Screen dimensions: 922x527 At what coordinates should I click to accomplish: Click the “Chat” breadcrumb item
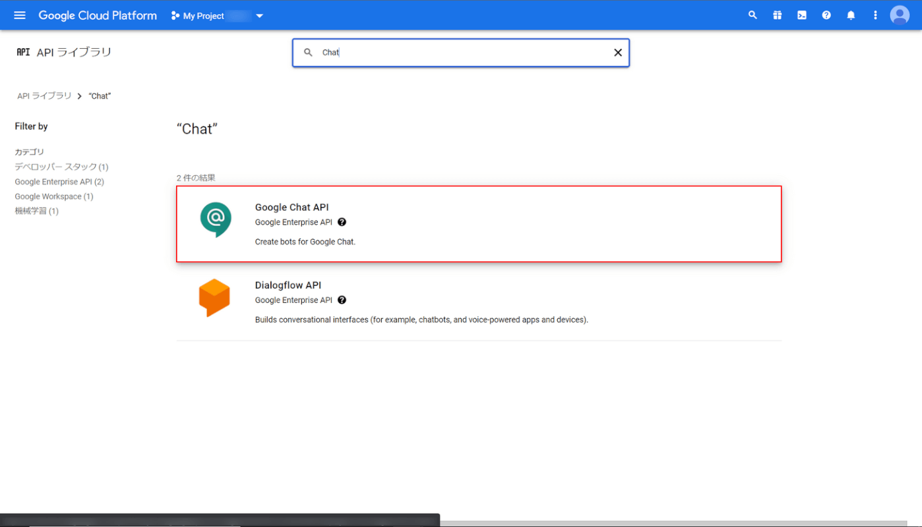tap(100, 96)
